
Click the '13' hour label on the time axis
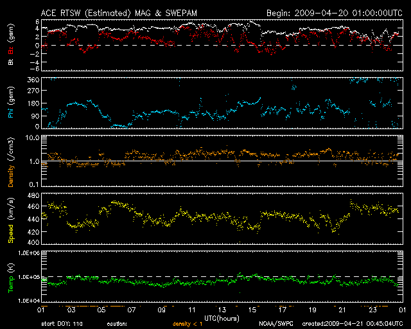[222, 310]
